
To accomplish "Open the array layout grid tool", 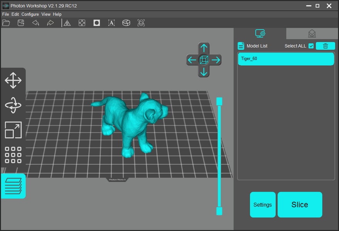I will 13,155.
